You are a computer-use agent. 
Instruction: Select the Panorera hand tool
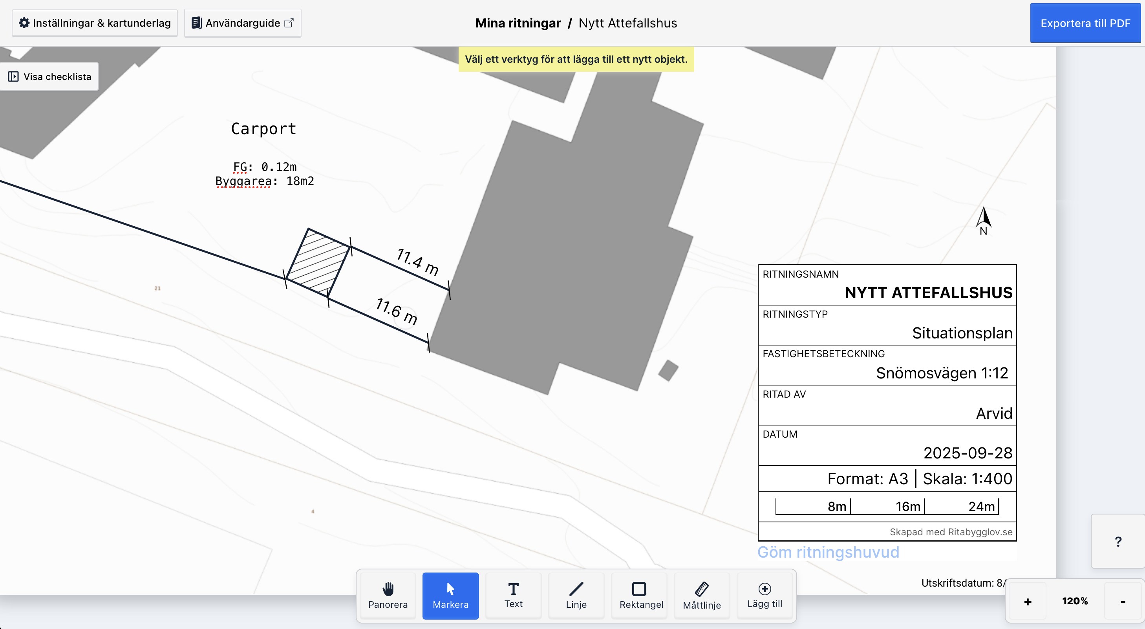click(388, 595)
